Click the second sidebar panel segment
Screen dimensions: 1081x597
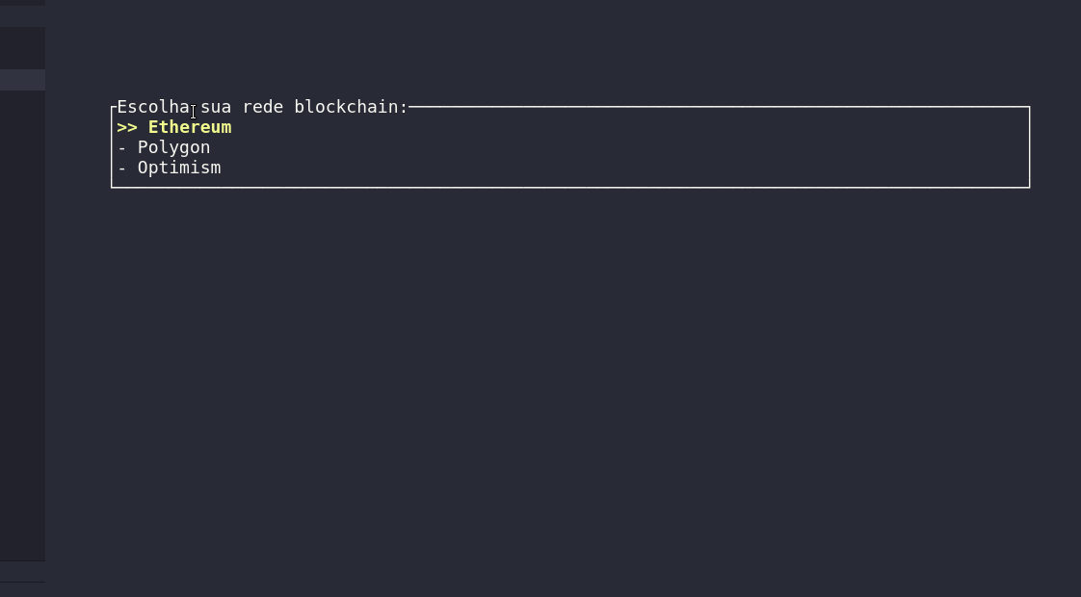coord(22,46)
